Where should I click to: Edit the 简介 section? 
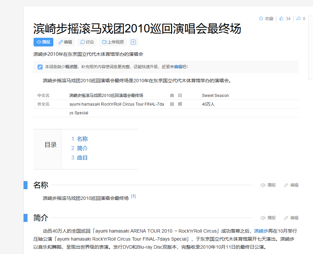pyautogui.click(x=291, y=218)
